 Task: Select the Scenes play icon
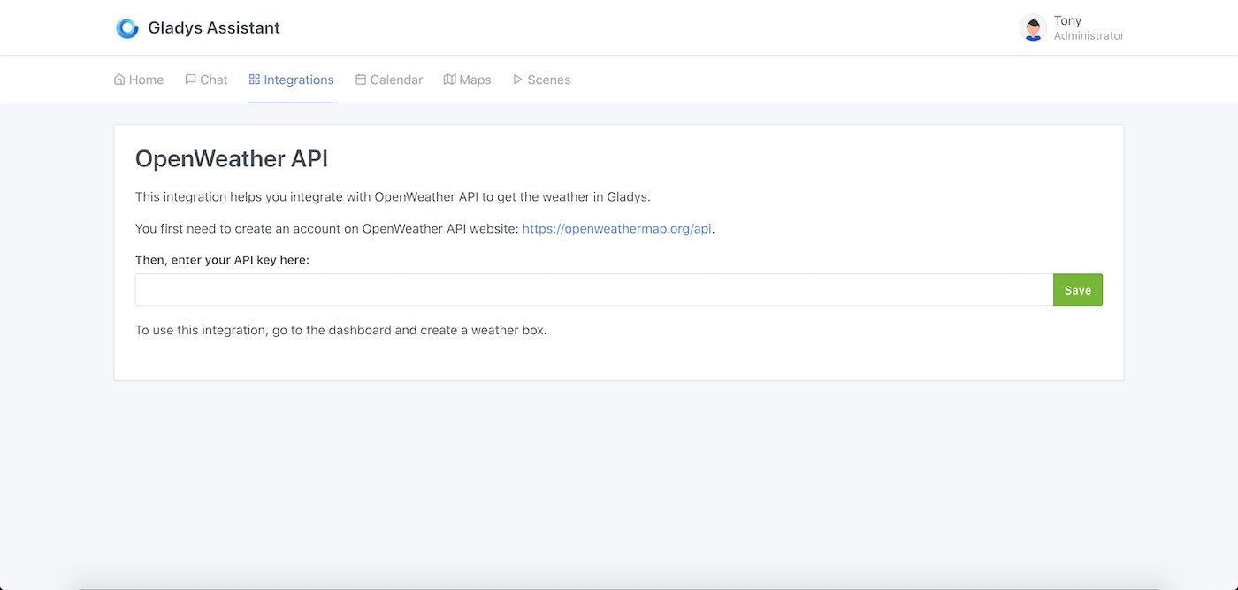pos(517,79)
